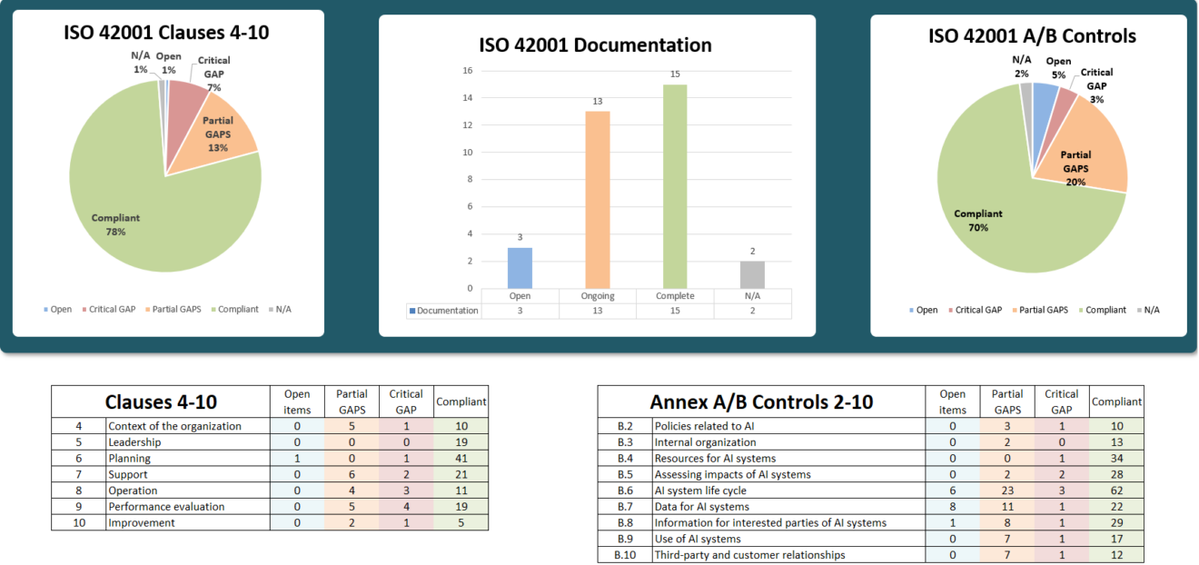Click the Compliant legend icon under A/B Controls chart

click(1080, 309)
